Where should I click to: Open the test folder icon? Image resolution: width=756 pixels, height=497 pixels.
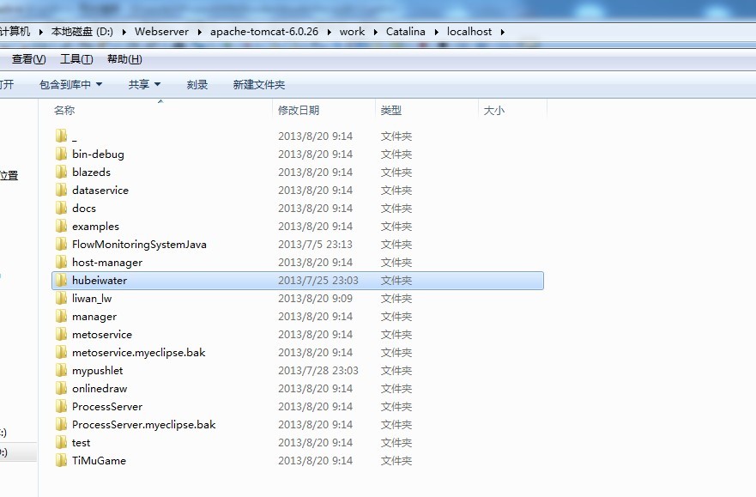tap(62, 442)
